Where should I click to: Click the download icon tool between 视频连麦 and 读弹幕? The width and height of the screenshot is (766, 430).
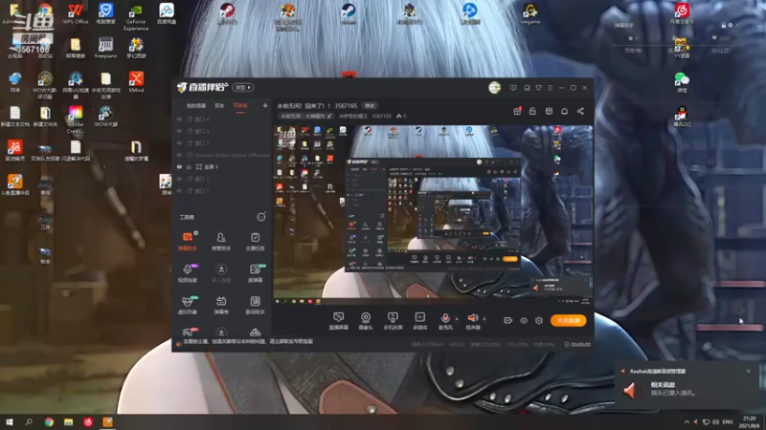(x=221, y=273)
